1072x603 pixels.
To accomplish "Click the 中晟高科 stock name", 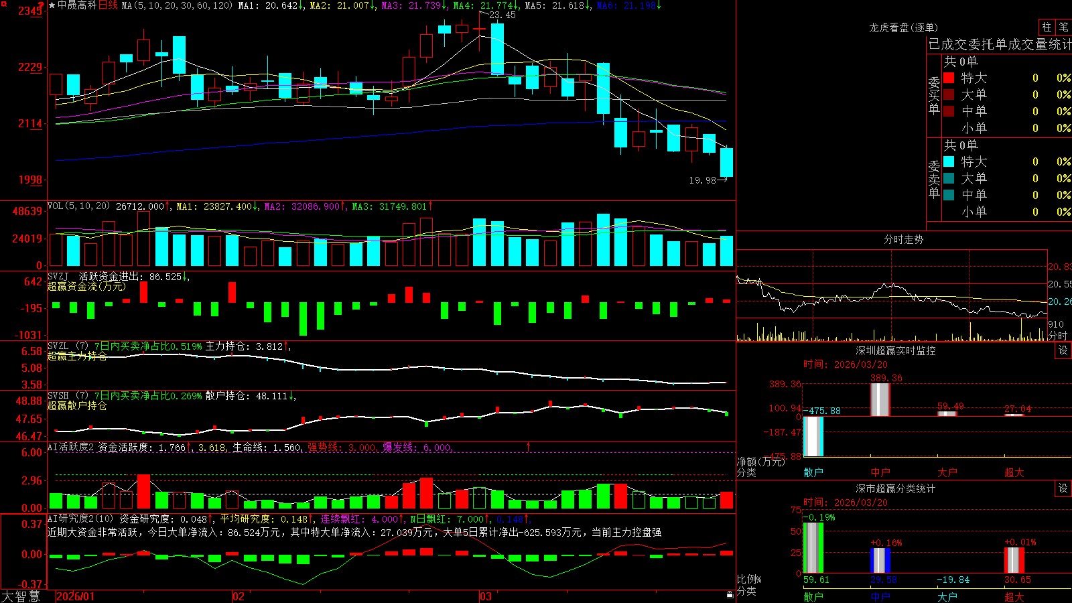I will click(77, 5).
